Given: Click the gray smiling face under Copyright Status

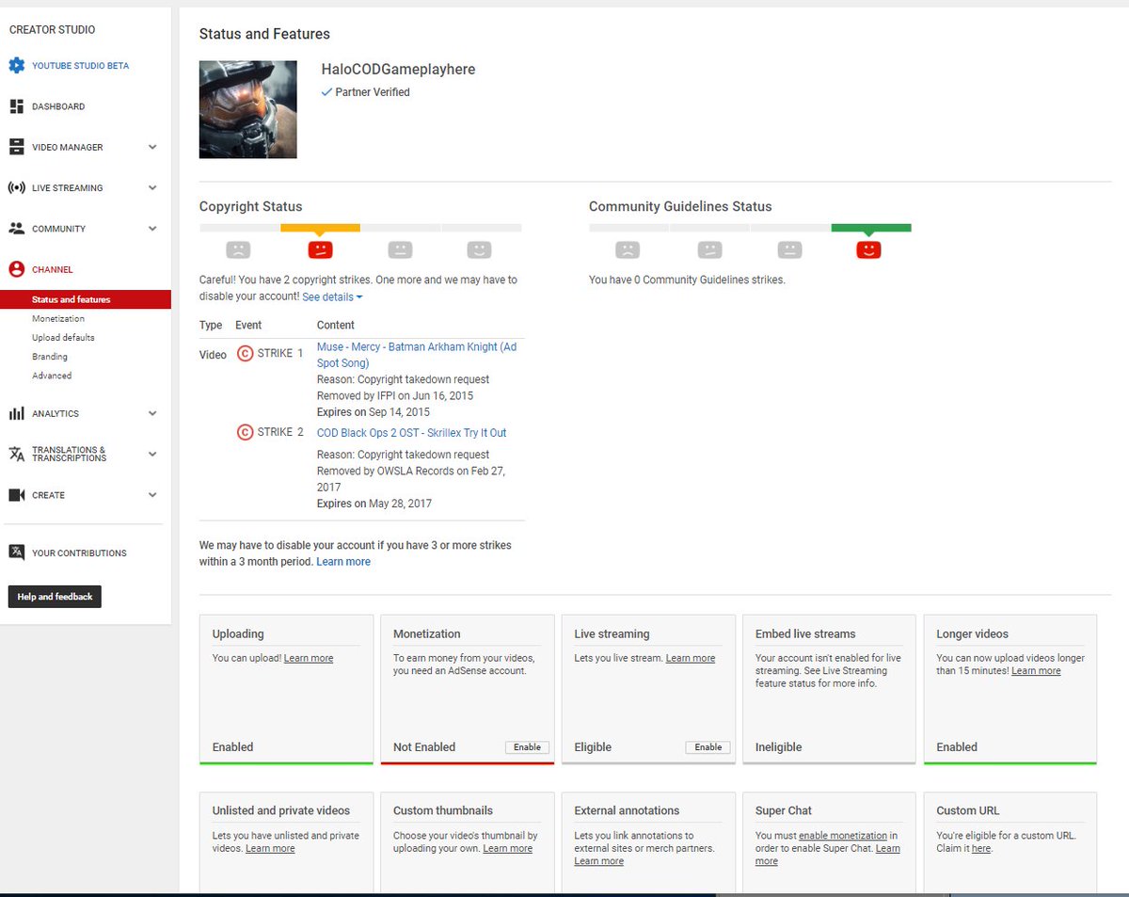Looking at the screenshot, I should (x=480, y=249).
